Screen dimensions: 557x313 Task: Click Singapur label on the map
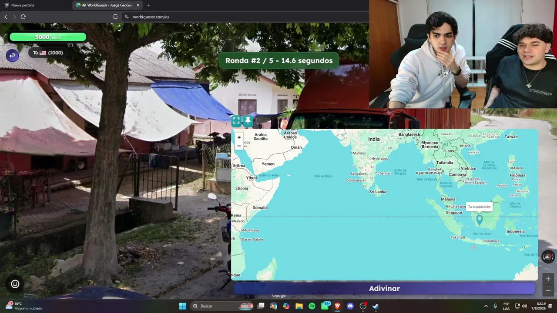pyautogui.click(x=454, y=212)
